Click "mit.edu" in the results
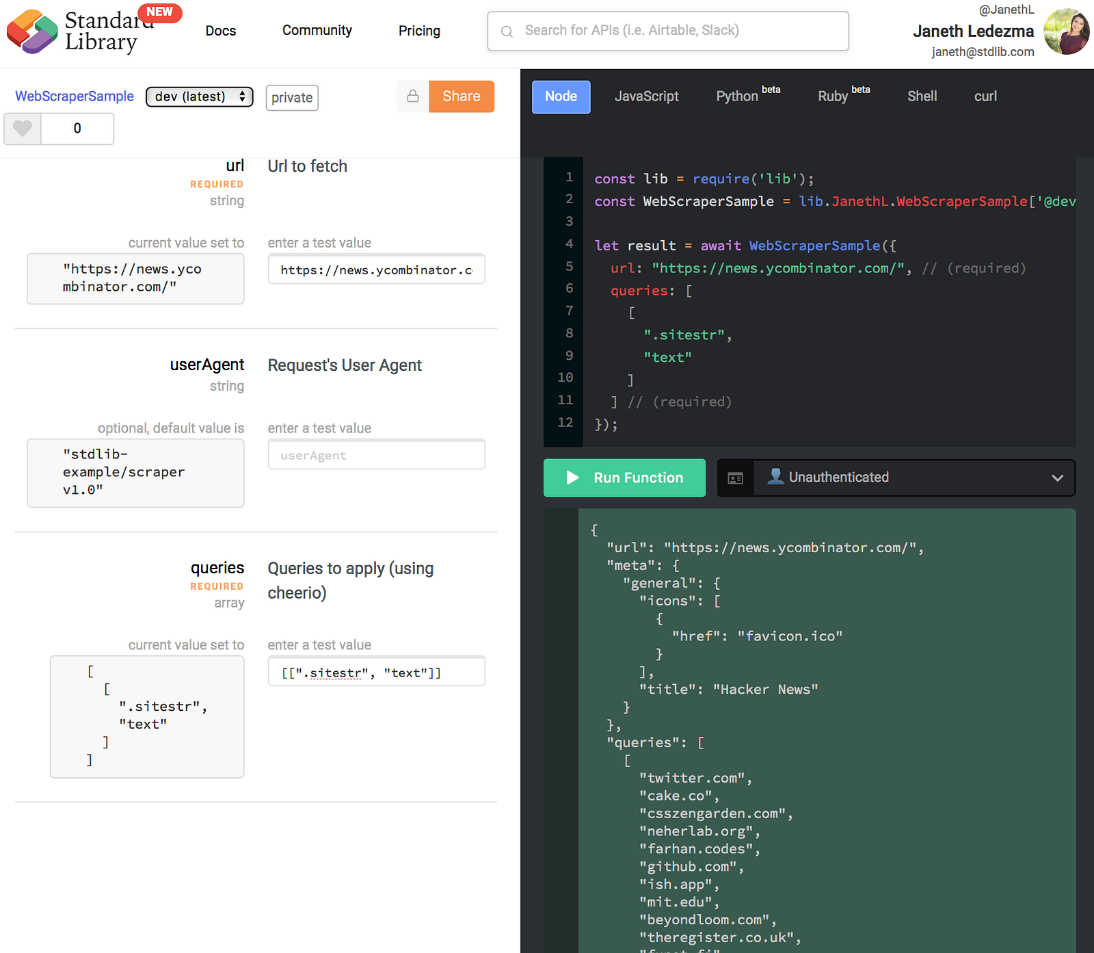The width and height of the screenshot is (1094, 953). [x=676, y=902]
